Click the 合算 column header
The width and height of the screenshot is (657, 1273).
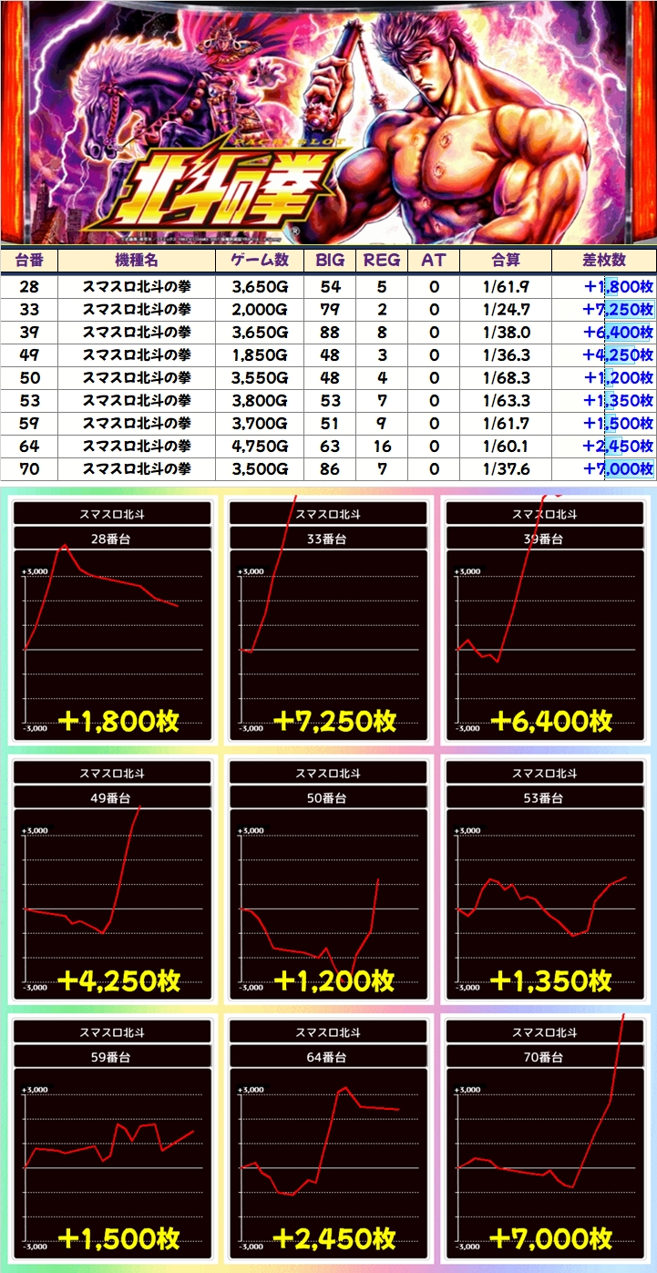pos(505,260)
